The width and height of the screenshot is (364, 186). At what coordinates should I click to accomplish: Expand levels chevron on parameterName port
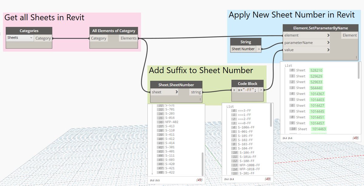tap(328, 43)
